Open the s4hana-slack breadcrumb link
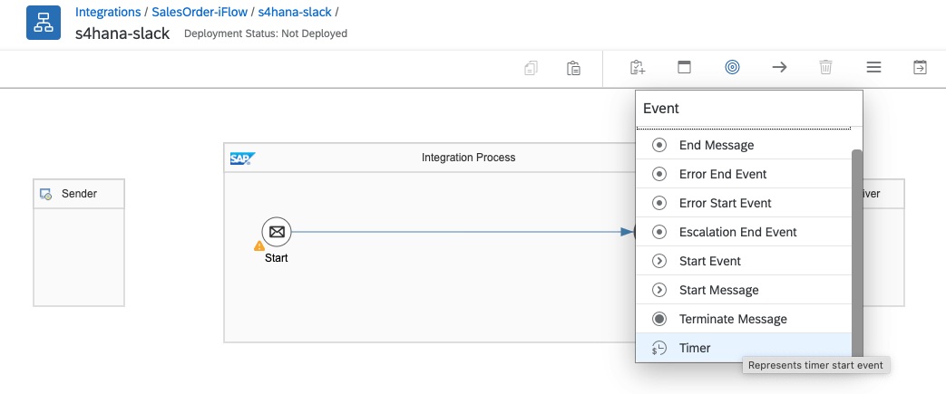 tap(295, 12)
